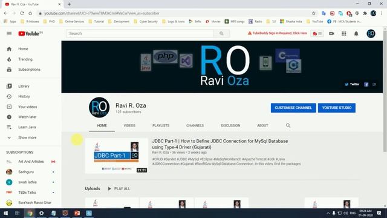Open a new browser tab

tap(69, 4)
